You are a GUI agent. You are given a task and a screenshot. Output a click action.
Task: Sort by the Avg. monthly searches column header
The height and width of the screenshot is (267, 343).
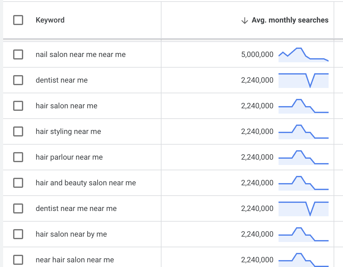pyautogui.click(x=290, y=20)
